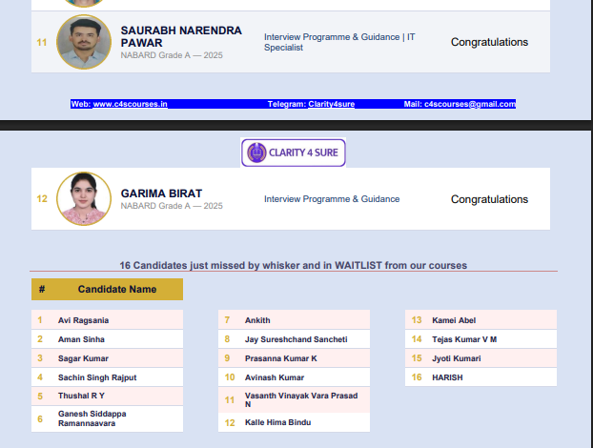This screenshot has height=448, width=593.
Task: Select waitlist entry Jay Sureshchand Sancheti
Action: [x=294, y=339]
